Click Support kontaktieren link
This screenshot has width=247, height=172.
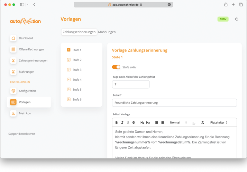[22, 134]
